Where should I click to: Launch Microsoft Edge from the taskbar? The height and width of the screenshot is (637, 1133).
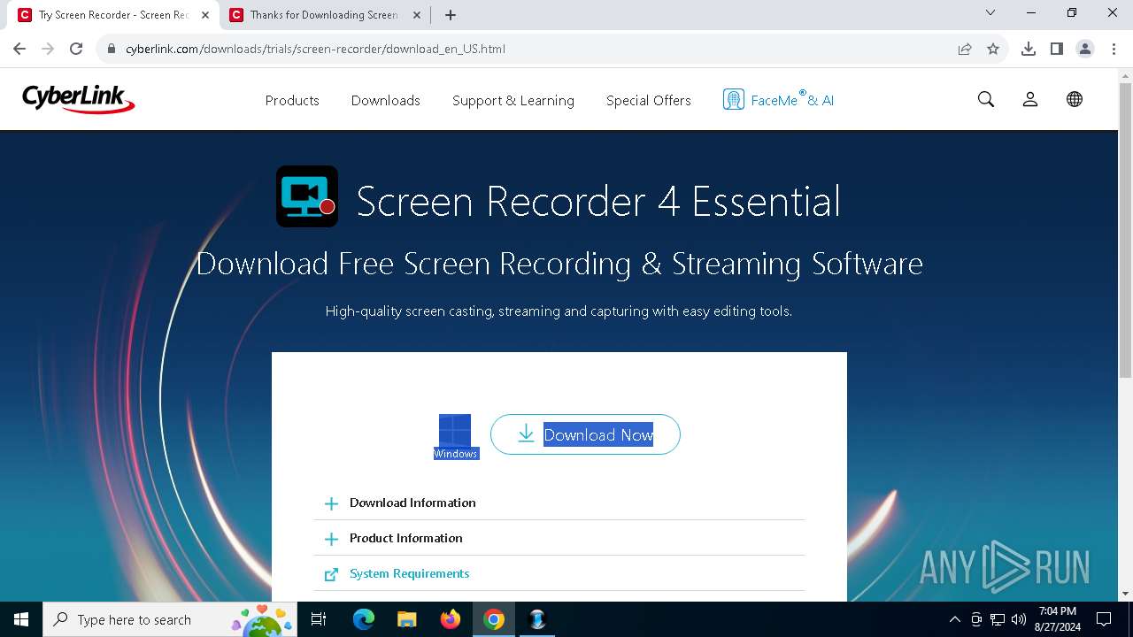[364, 619]
